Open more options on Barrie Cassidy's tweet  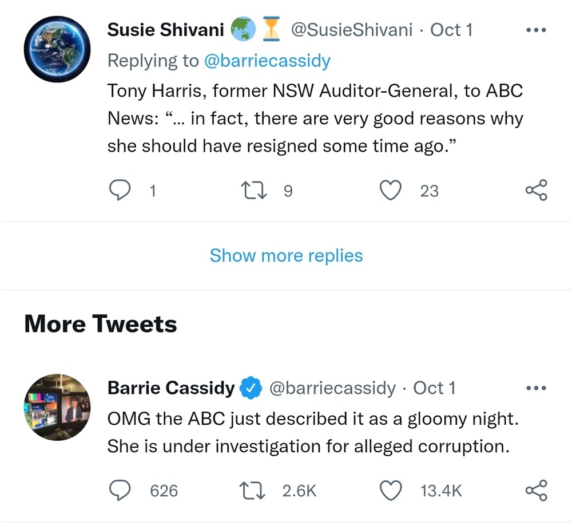pyautogui.click(x=536, y=388)
